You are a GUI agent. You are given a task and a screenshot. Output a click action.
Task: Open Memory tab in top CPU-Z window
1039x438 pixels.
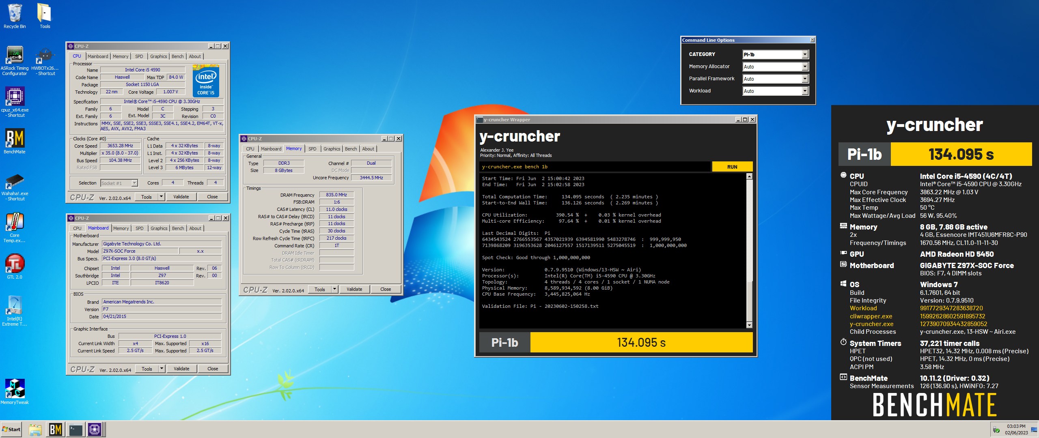[121, 56]
